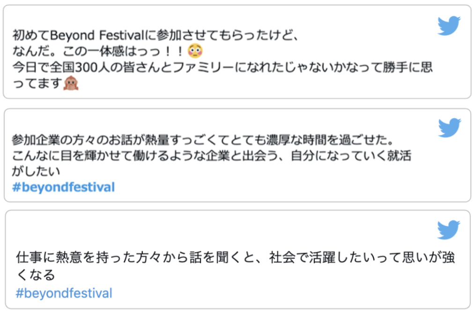Open #beyondfestival hashtag in the third tweet

pyautogui.click(x=64, y=293)
